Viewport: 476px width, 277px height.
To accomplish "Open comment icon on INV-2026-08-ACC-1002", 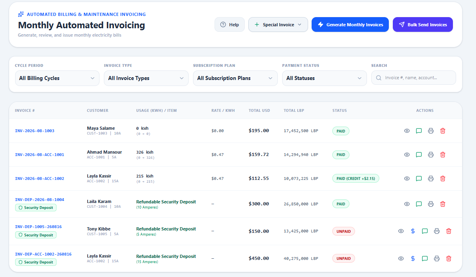I will [x=419, y=179].
